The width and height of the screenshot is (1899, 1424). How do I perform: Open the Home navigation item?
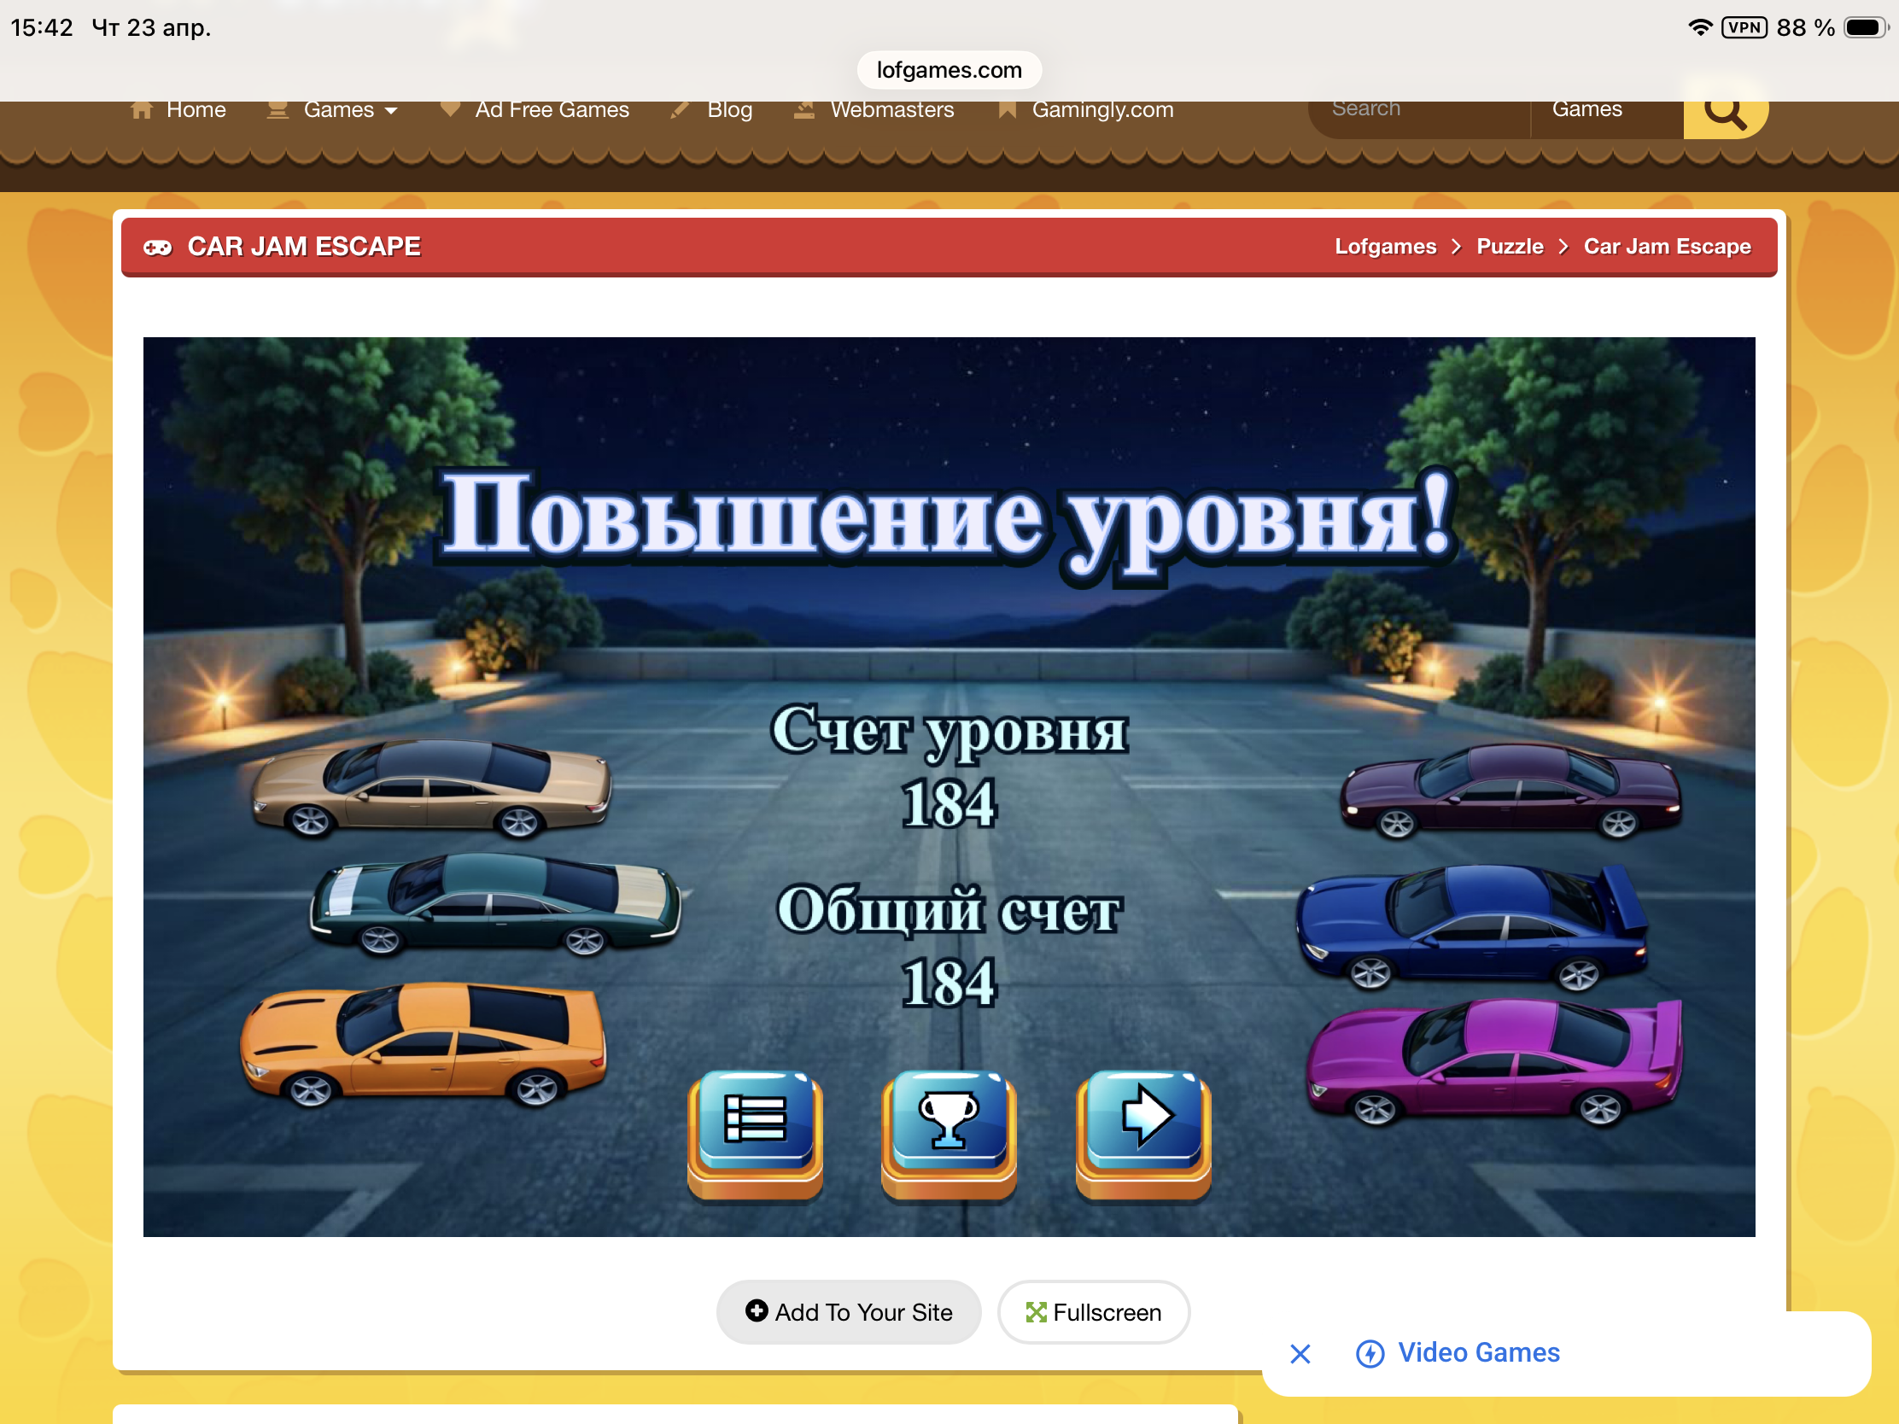[x=178, y=111]
